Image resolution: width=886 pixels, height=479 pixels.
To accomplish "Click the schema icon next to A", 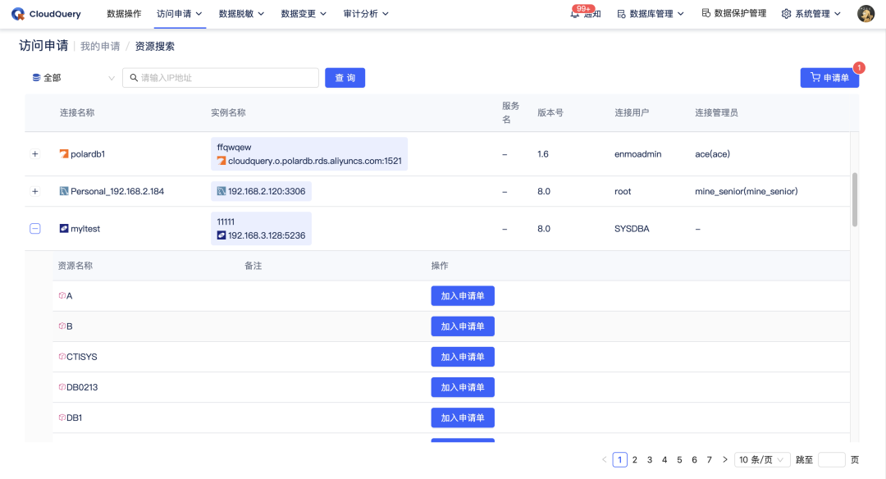I will [x=62, y=295].
